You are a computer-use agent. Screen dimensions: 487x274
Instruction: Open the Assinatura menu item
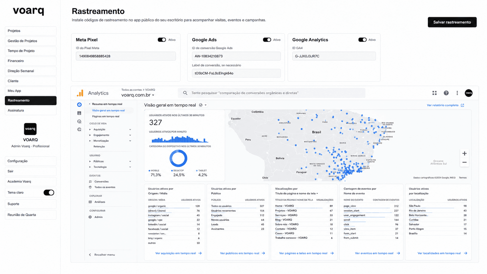click(x=31, y=110)
